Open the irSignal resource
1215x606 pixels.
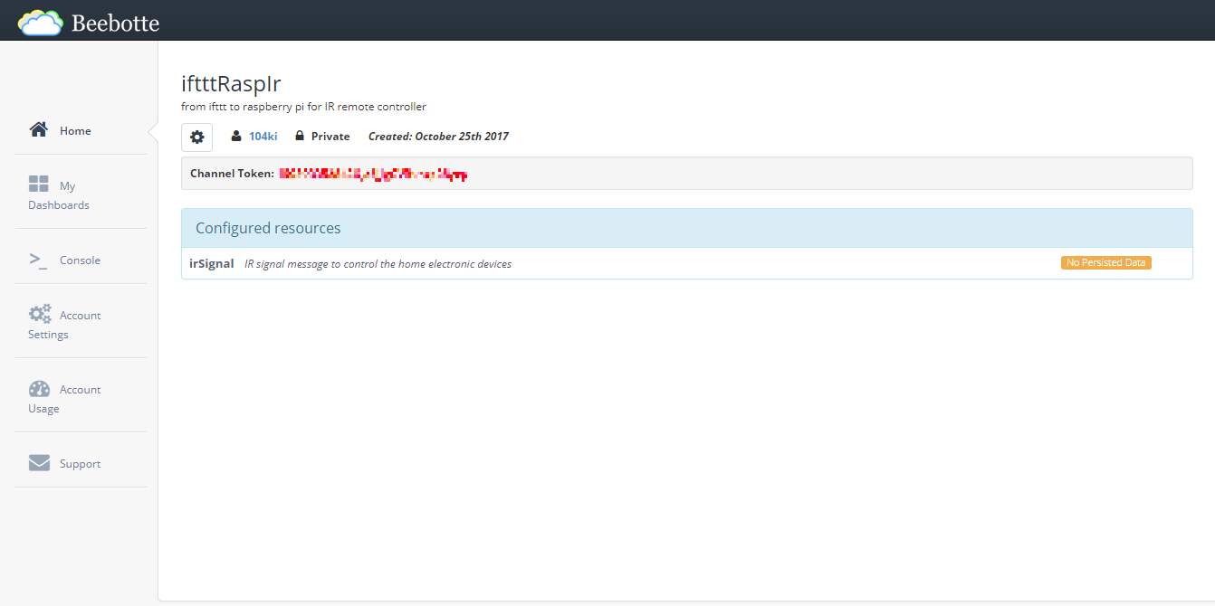[211, 263]
